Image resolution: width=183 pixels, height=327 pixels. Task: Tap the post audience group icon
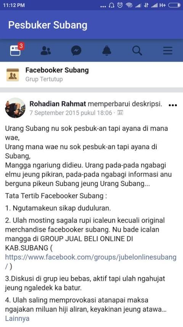[x=120, y=113]
